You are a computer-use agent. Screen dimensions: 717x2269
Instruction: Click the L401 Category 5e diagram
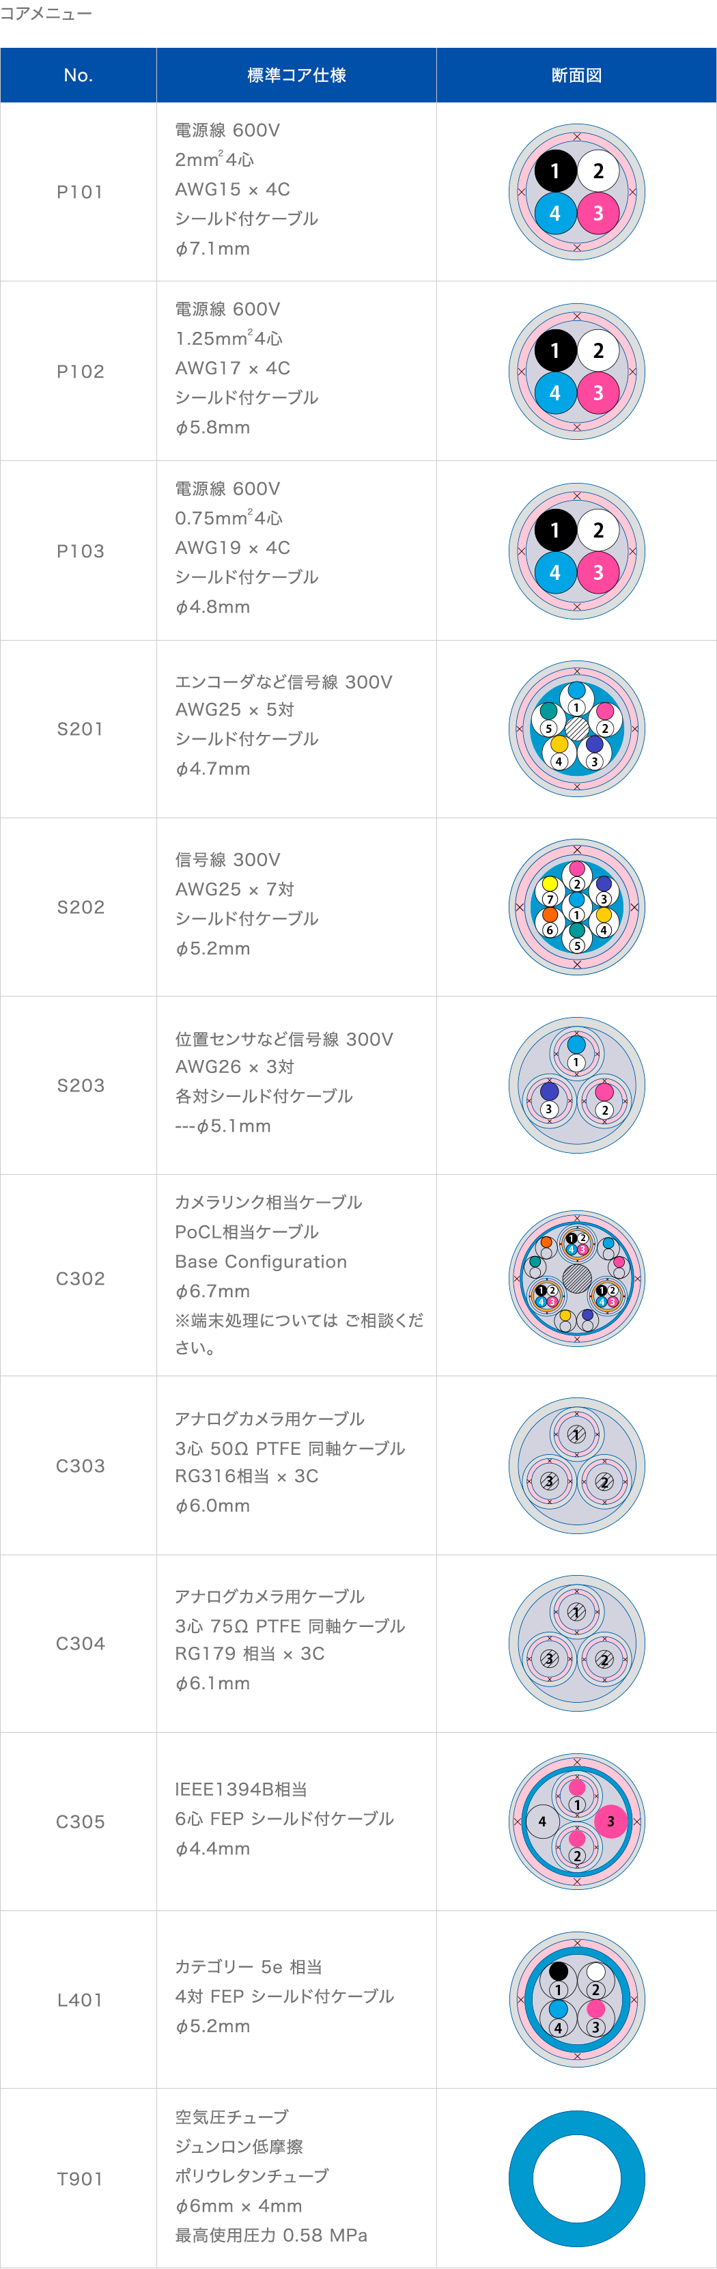[577, 1999]
